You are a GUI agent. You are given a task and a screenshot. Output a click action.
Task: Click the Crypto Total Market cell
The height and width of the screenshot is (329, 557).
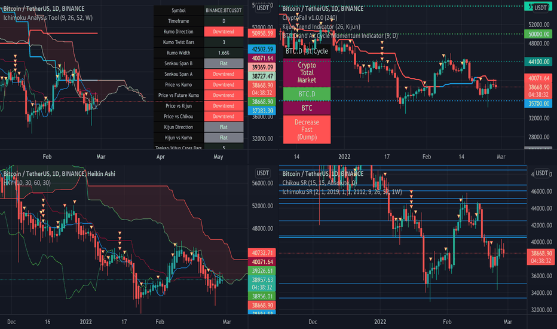307,72
